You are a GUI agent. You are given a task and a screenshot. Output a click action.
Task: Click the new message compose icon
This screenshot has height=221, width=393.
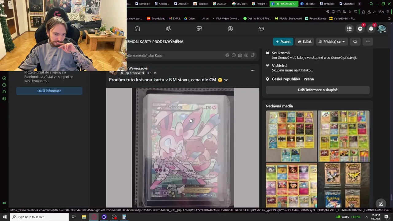click(381, 204)
